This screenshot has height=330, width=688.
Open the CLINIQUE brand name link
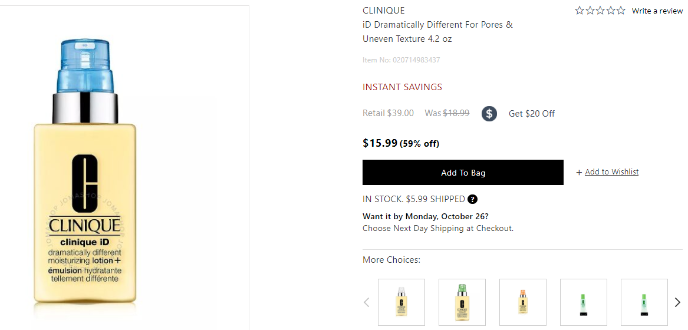pyautogui.click(x=383, y=11)
